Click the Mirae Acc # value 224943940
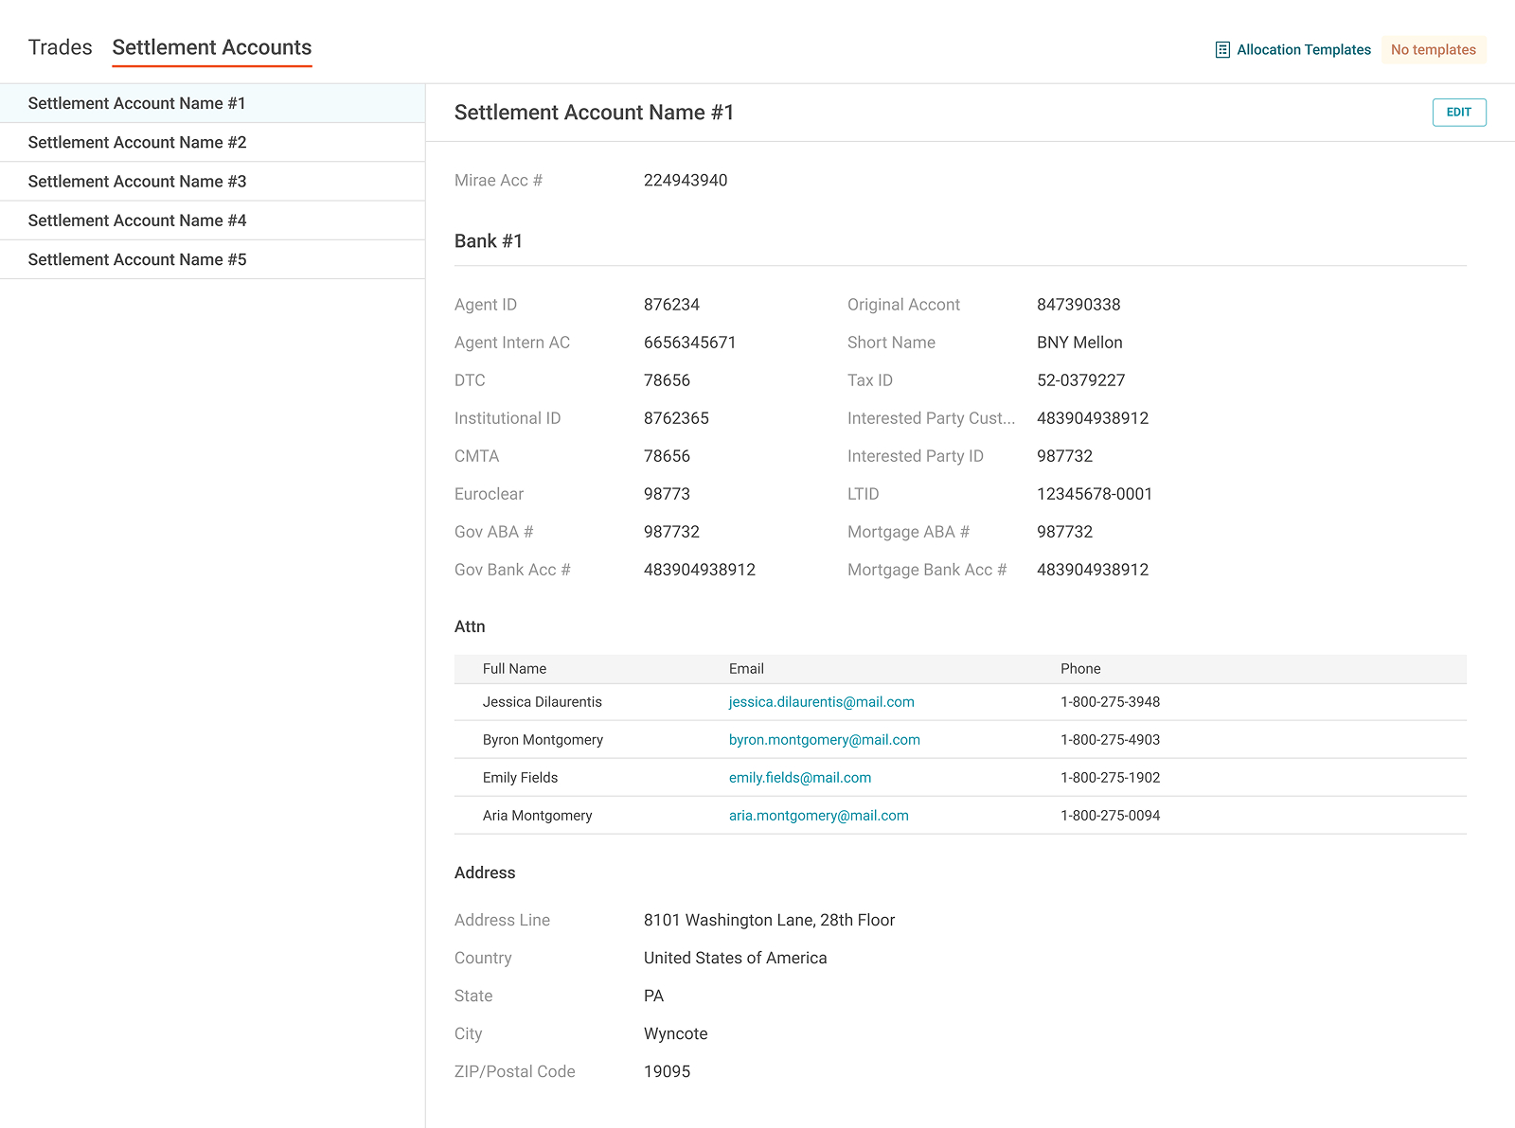Image resolution: width=1515 pixels, height=1128 pixels. (686, 181)
